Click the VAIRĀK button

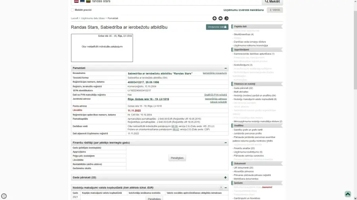[x=275, y=10]
